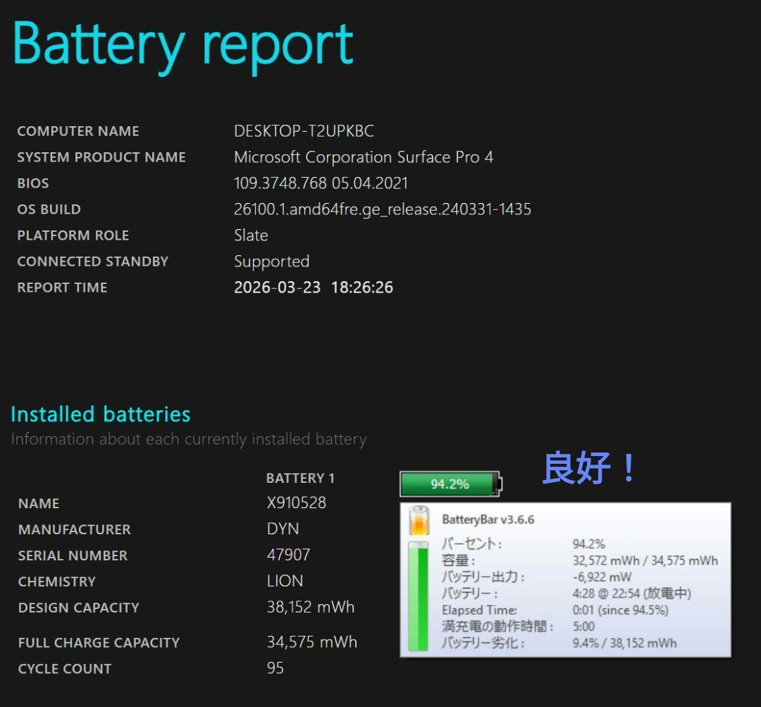Viewport: 761px width, 707px height.
Task: Click popup capacity 32,572 mWh / 34,575 mWh
Action: pyautogui.click(x=645, y=560)
